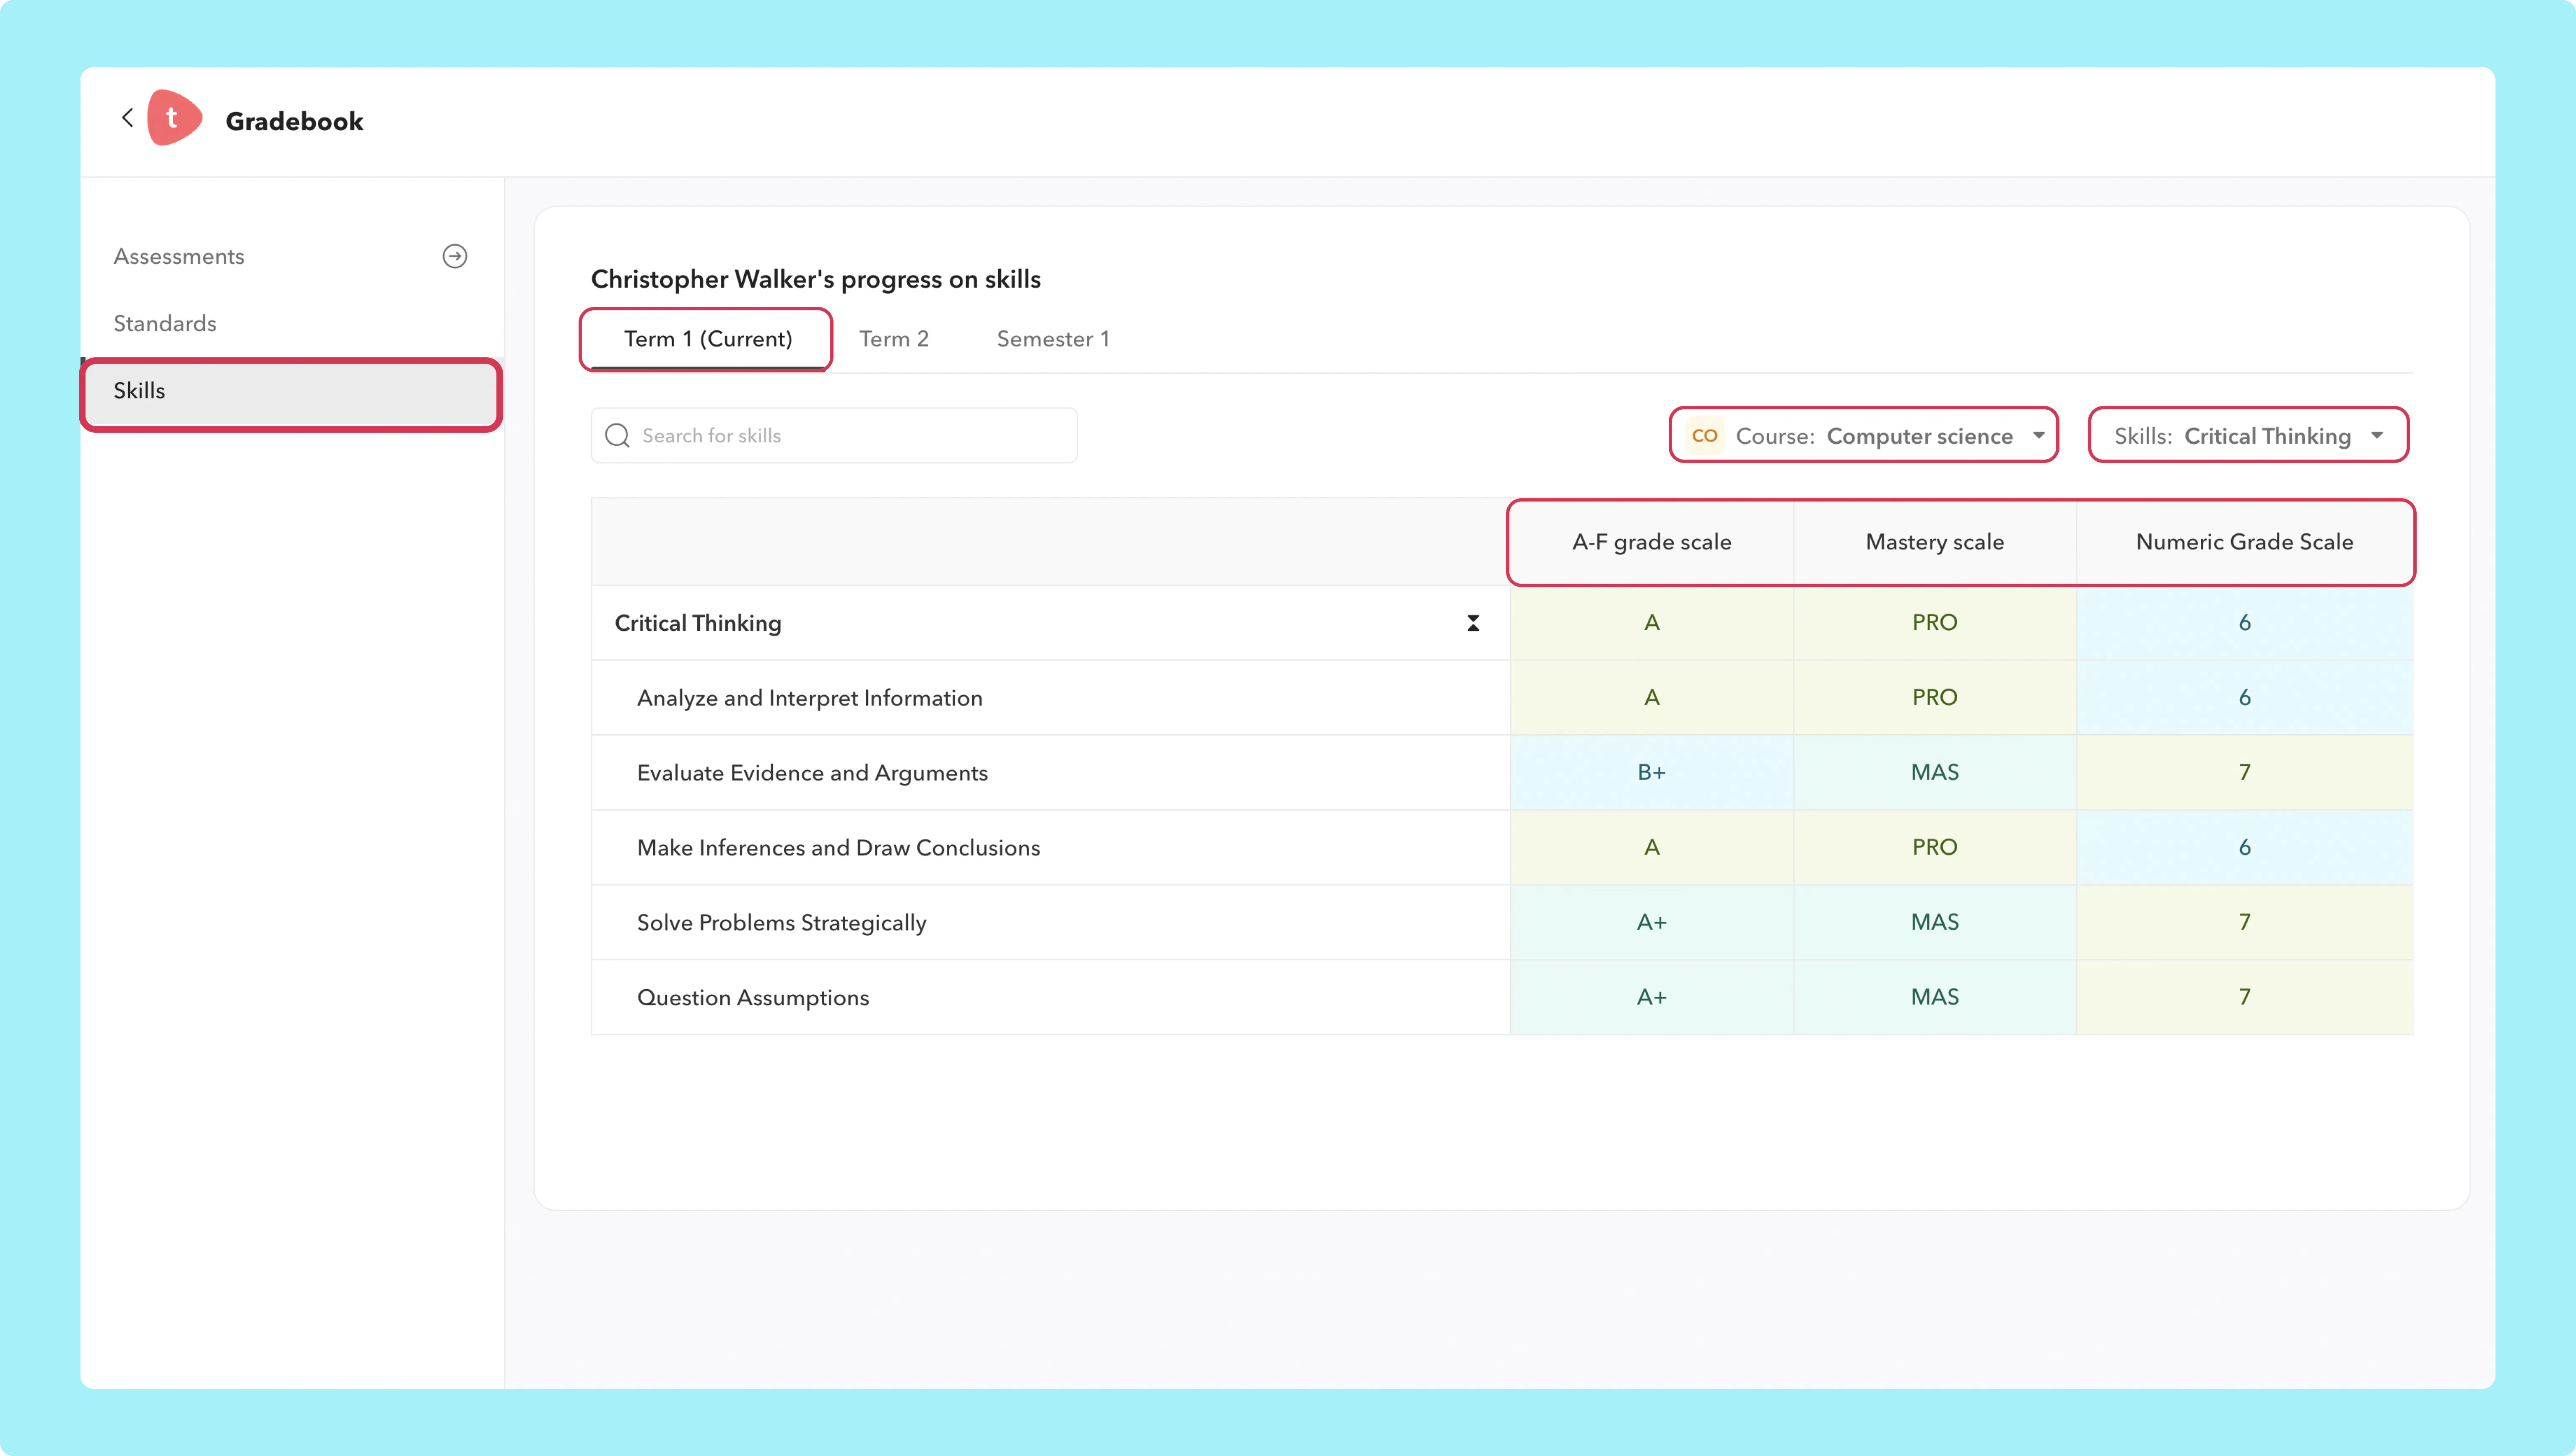Open Assessments in the sidebar

click(x=292, y=256)
